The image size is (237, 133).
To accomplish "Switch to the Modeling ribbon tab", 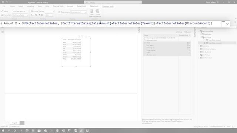I will tap(30, 6).
